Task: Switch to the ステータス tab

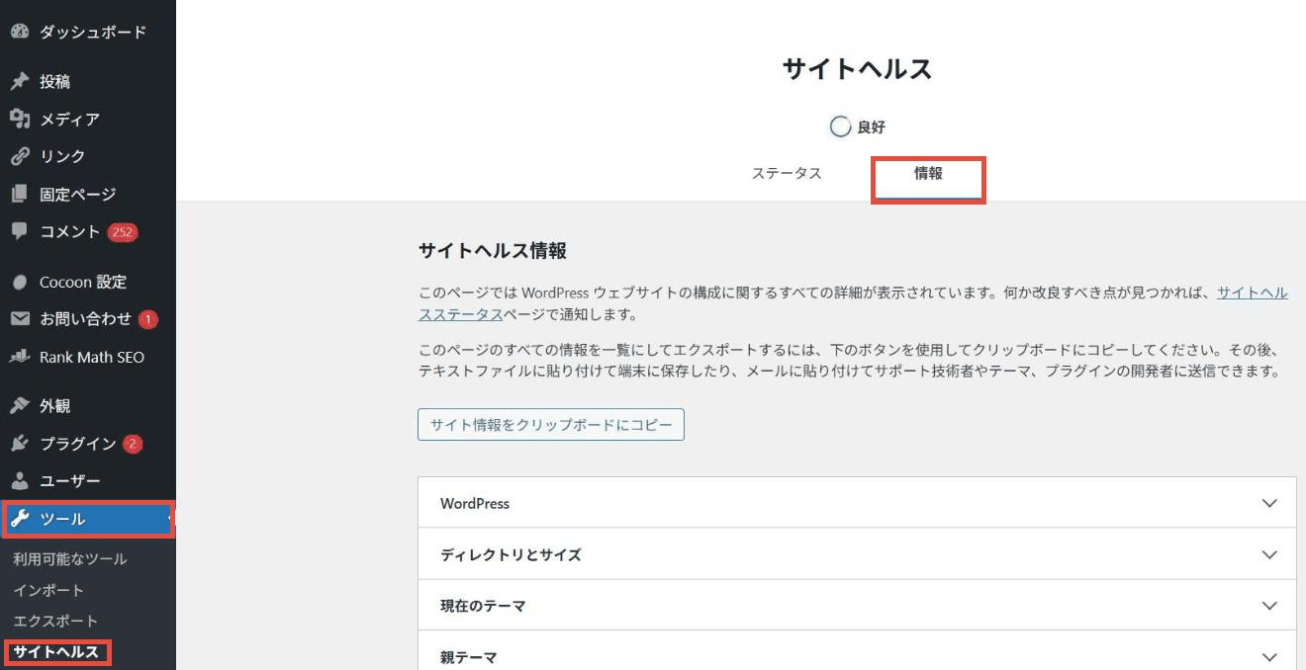Action: pos(787,173)
